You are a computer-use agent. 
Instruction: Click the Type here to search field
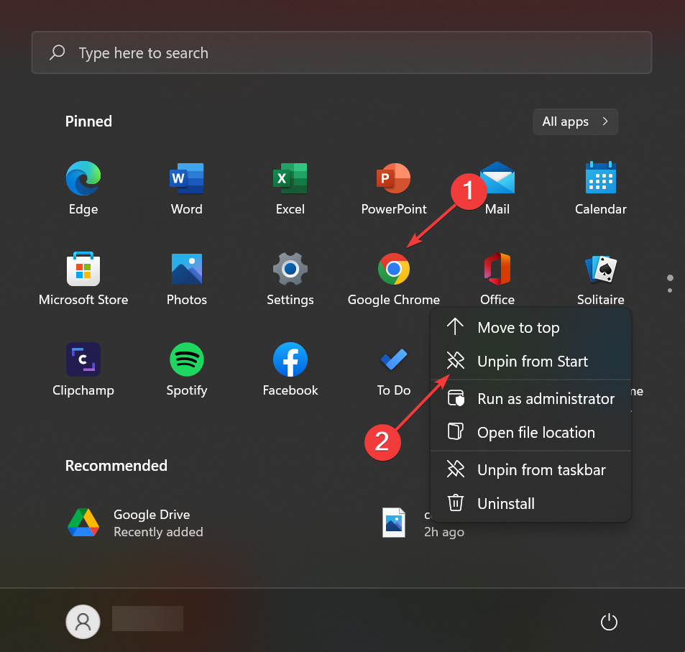341,52
